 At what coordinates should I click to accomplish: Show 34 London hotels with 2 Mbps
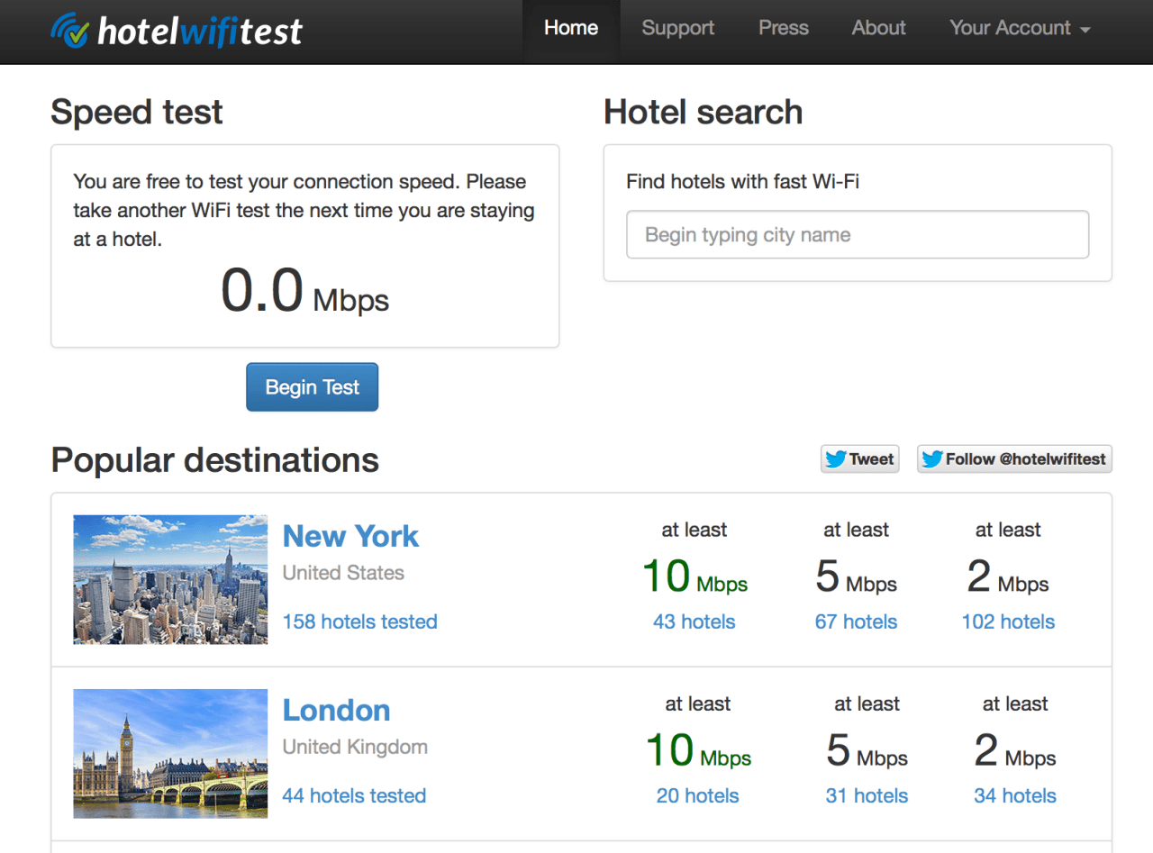pos(1015,795)
